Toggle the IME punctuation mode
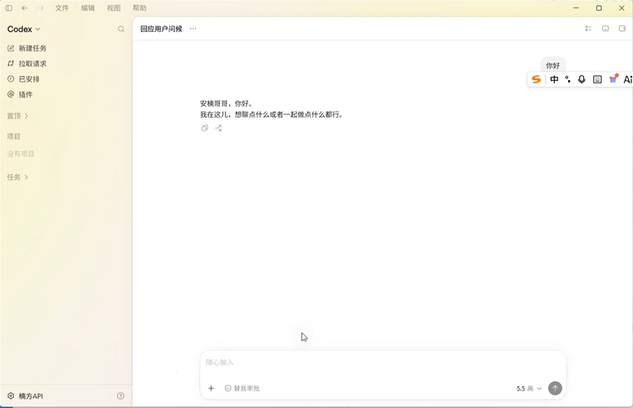633x408 pixels. (568, 80)
